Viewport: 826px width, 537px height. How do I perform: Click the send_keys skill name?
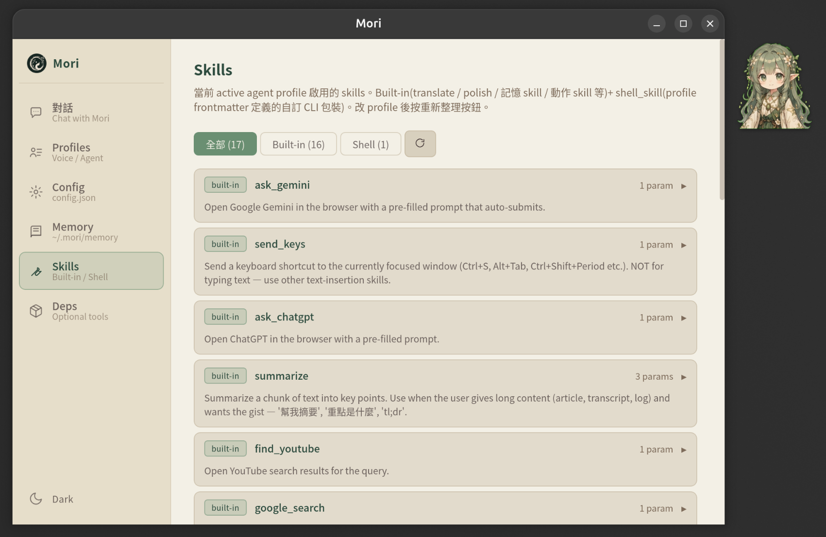tap(280, 244)
